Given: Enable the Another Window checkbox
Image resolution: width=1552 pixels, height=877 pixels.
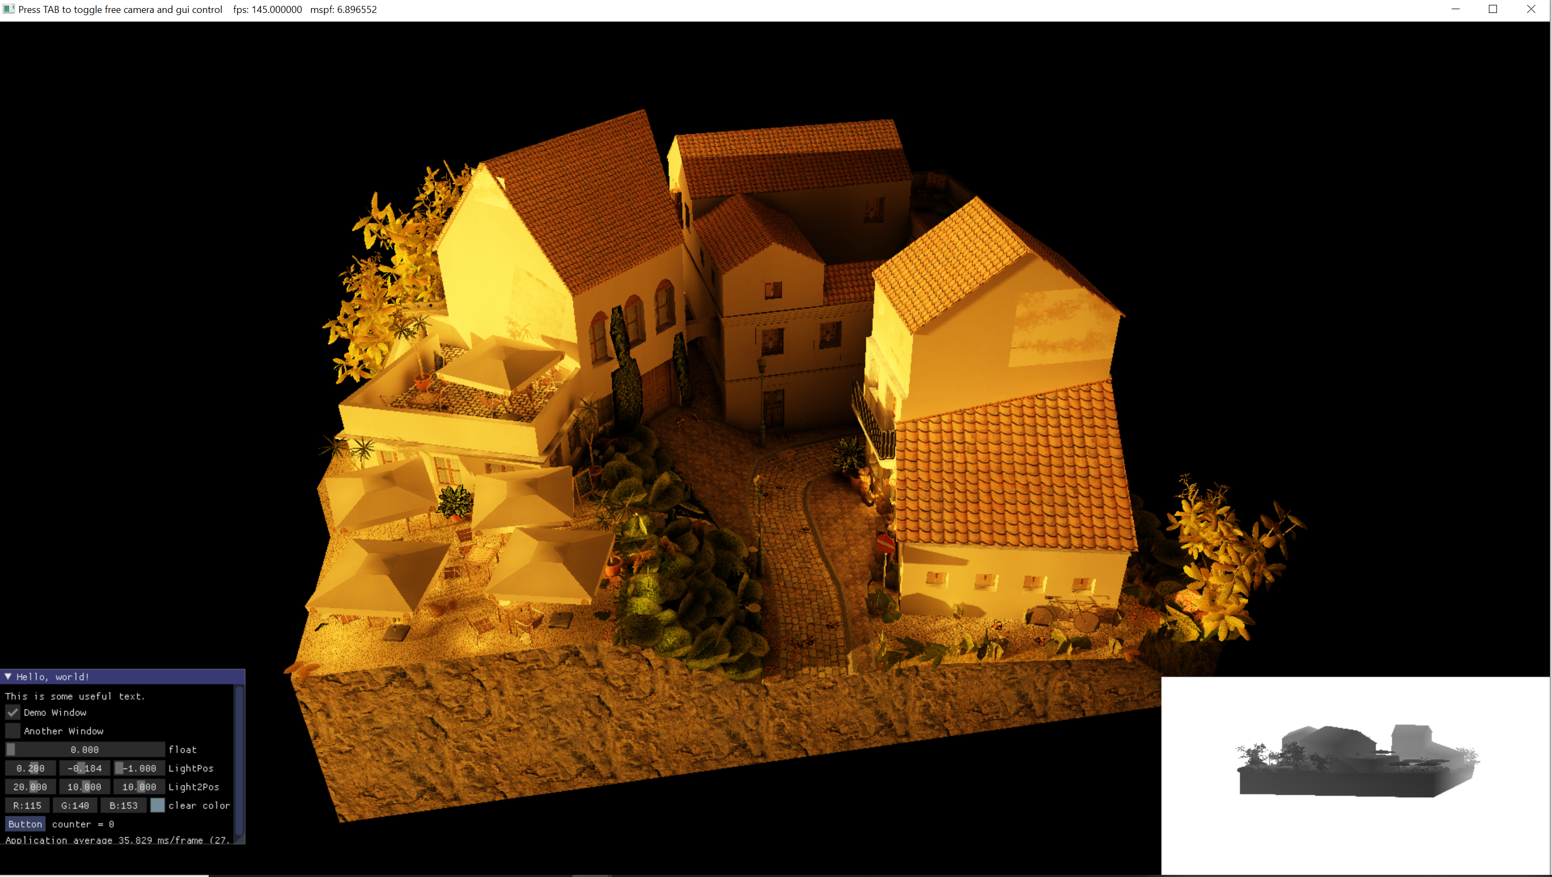Looking at the screenshot, I should (12, 731).
